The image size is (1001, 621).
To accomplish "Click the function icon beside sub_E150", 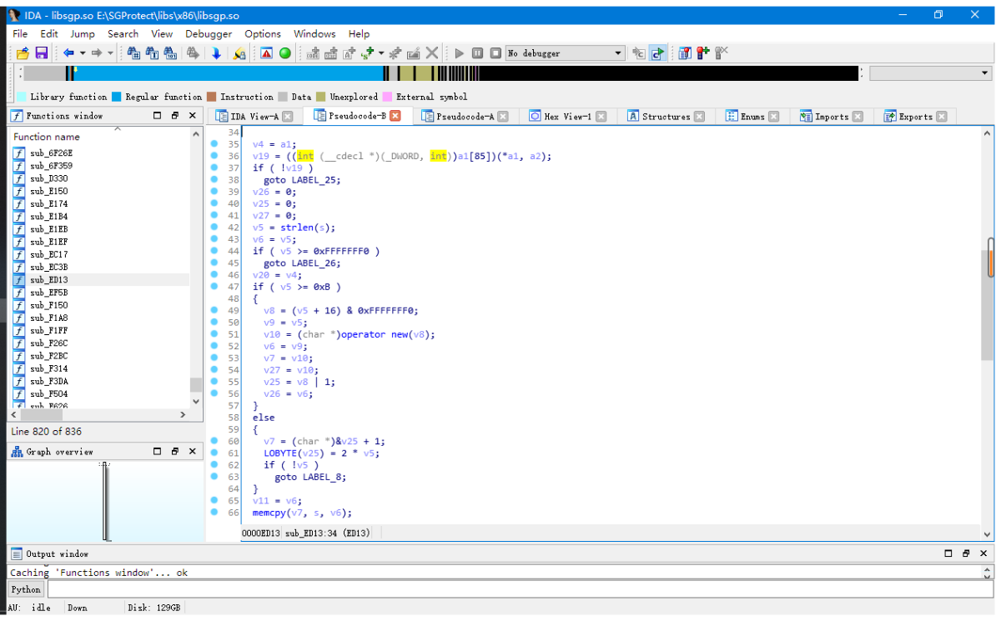I will 19,192.
